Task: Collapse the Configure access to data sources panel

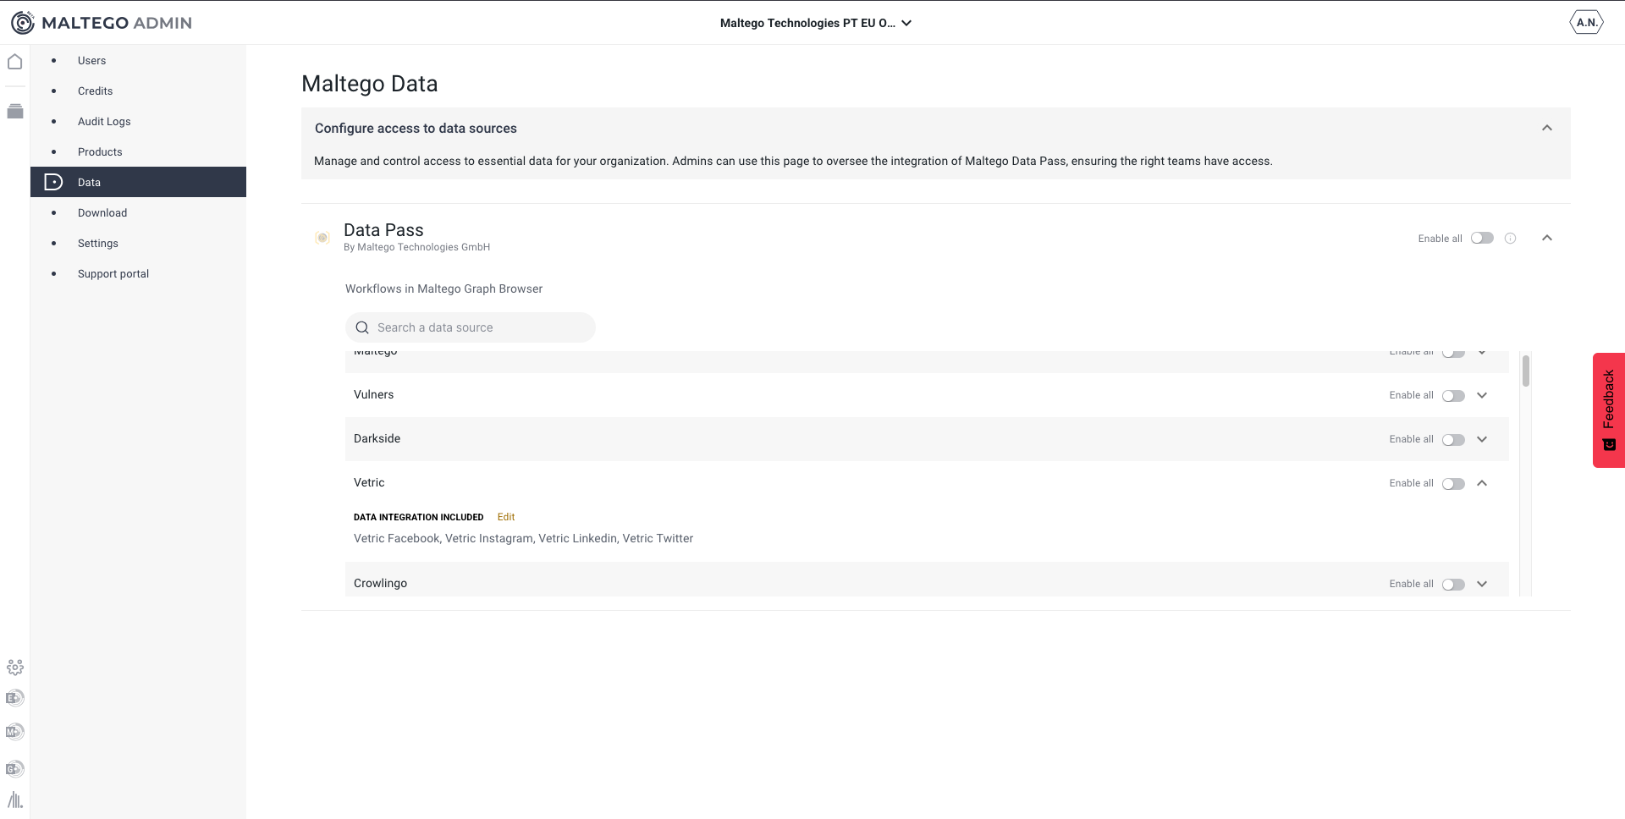Action: click(1546, 128)
